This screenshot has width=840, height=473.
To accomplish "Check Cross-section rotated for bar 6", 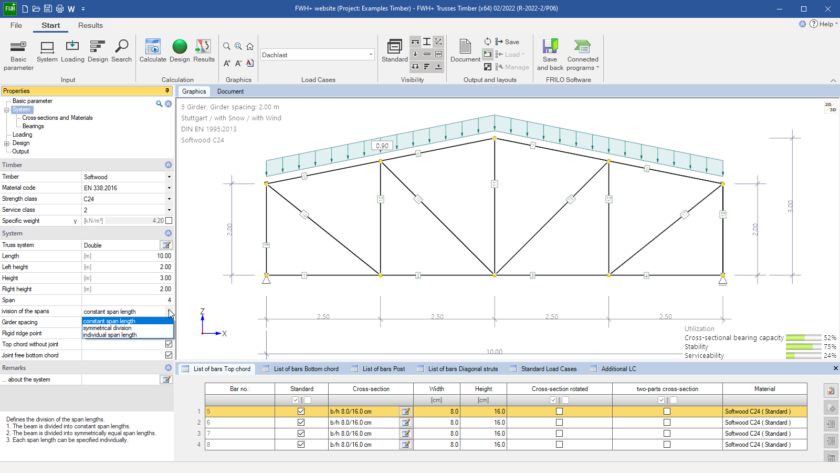I will pos(559,423).
